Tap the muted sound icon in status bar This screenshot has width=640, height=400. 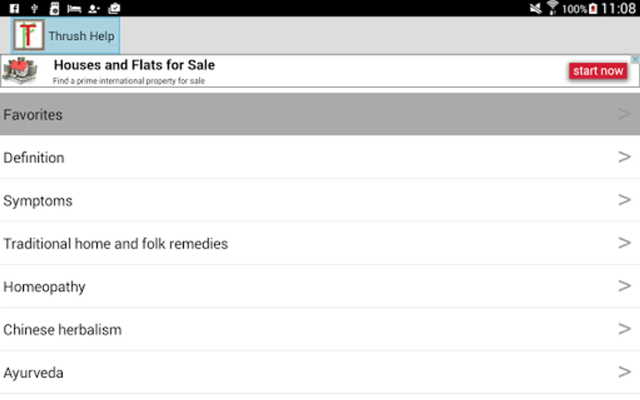(536, 8)
